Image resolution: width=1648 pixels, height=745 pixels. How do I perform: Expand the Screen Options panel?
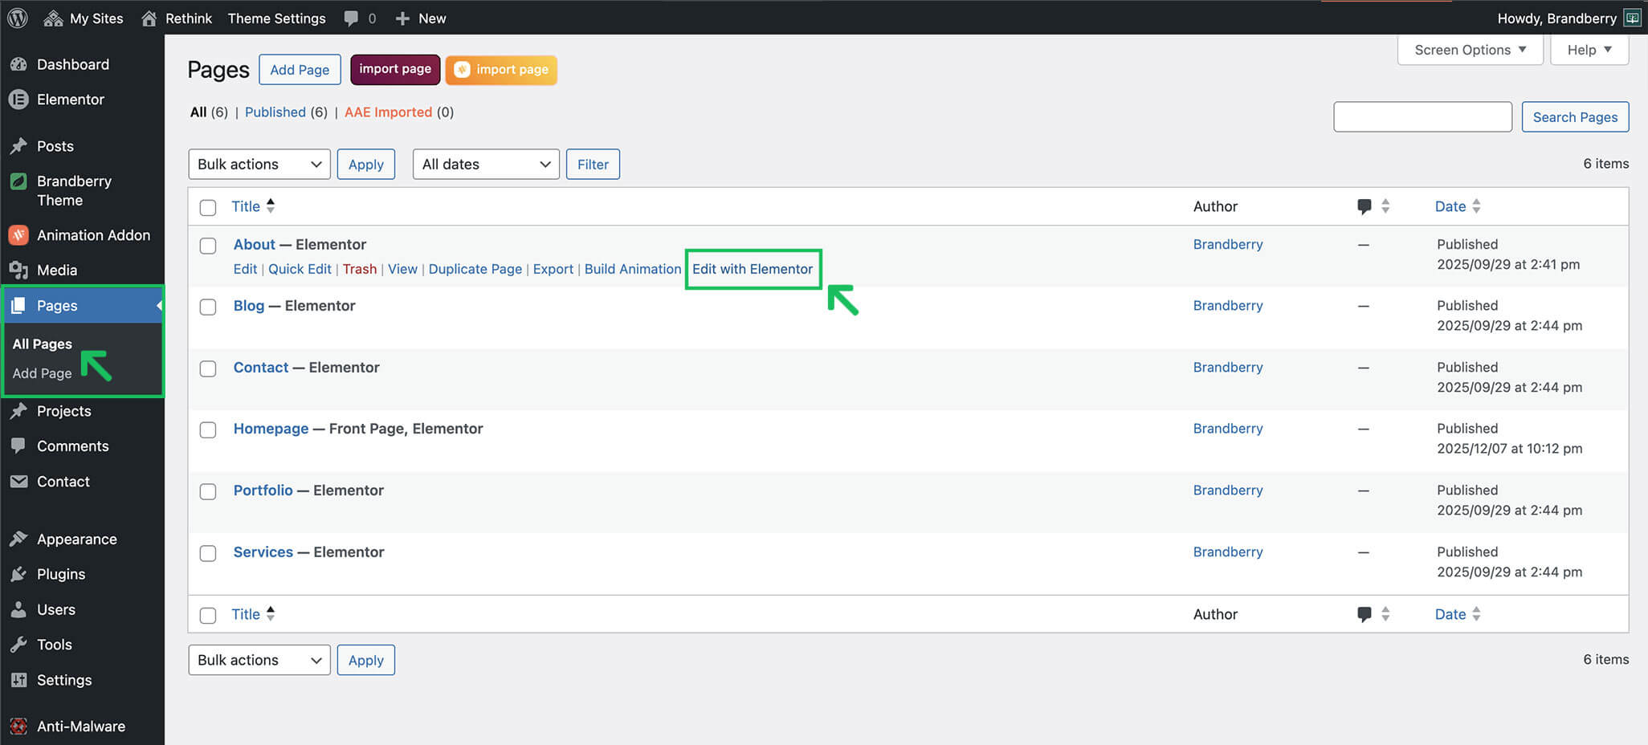point(1469,50)
